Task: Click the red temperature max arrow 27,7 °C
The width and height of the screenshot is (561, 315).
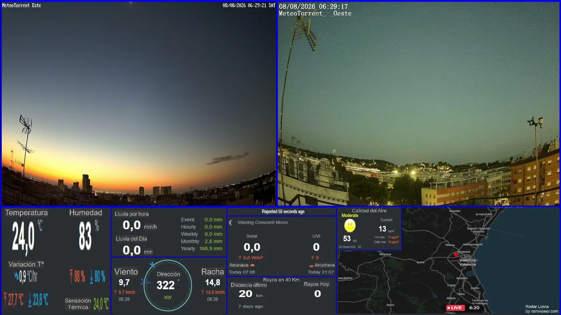Action: click(5, 300)
